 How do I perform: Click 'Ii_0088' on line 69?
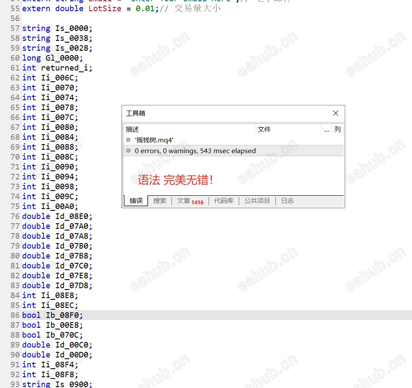[58, 147]
